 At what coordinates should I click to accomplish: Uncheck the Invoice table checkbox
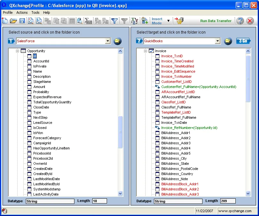151,51
